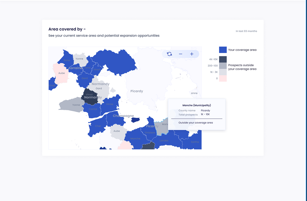
Task: Select the light 1K-3K legend swatch
Action: 222,72
